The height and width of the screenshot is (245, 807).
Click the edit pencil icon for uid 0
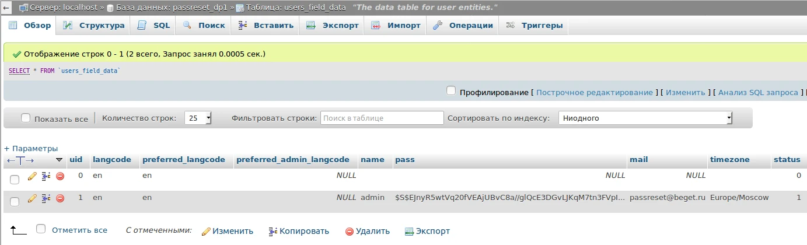(x=33, y=176)
